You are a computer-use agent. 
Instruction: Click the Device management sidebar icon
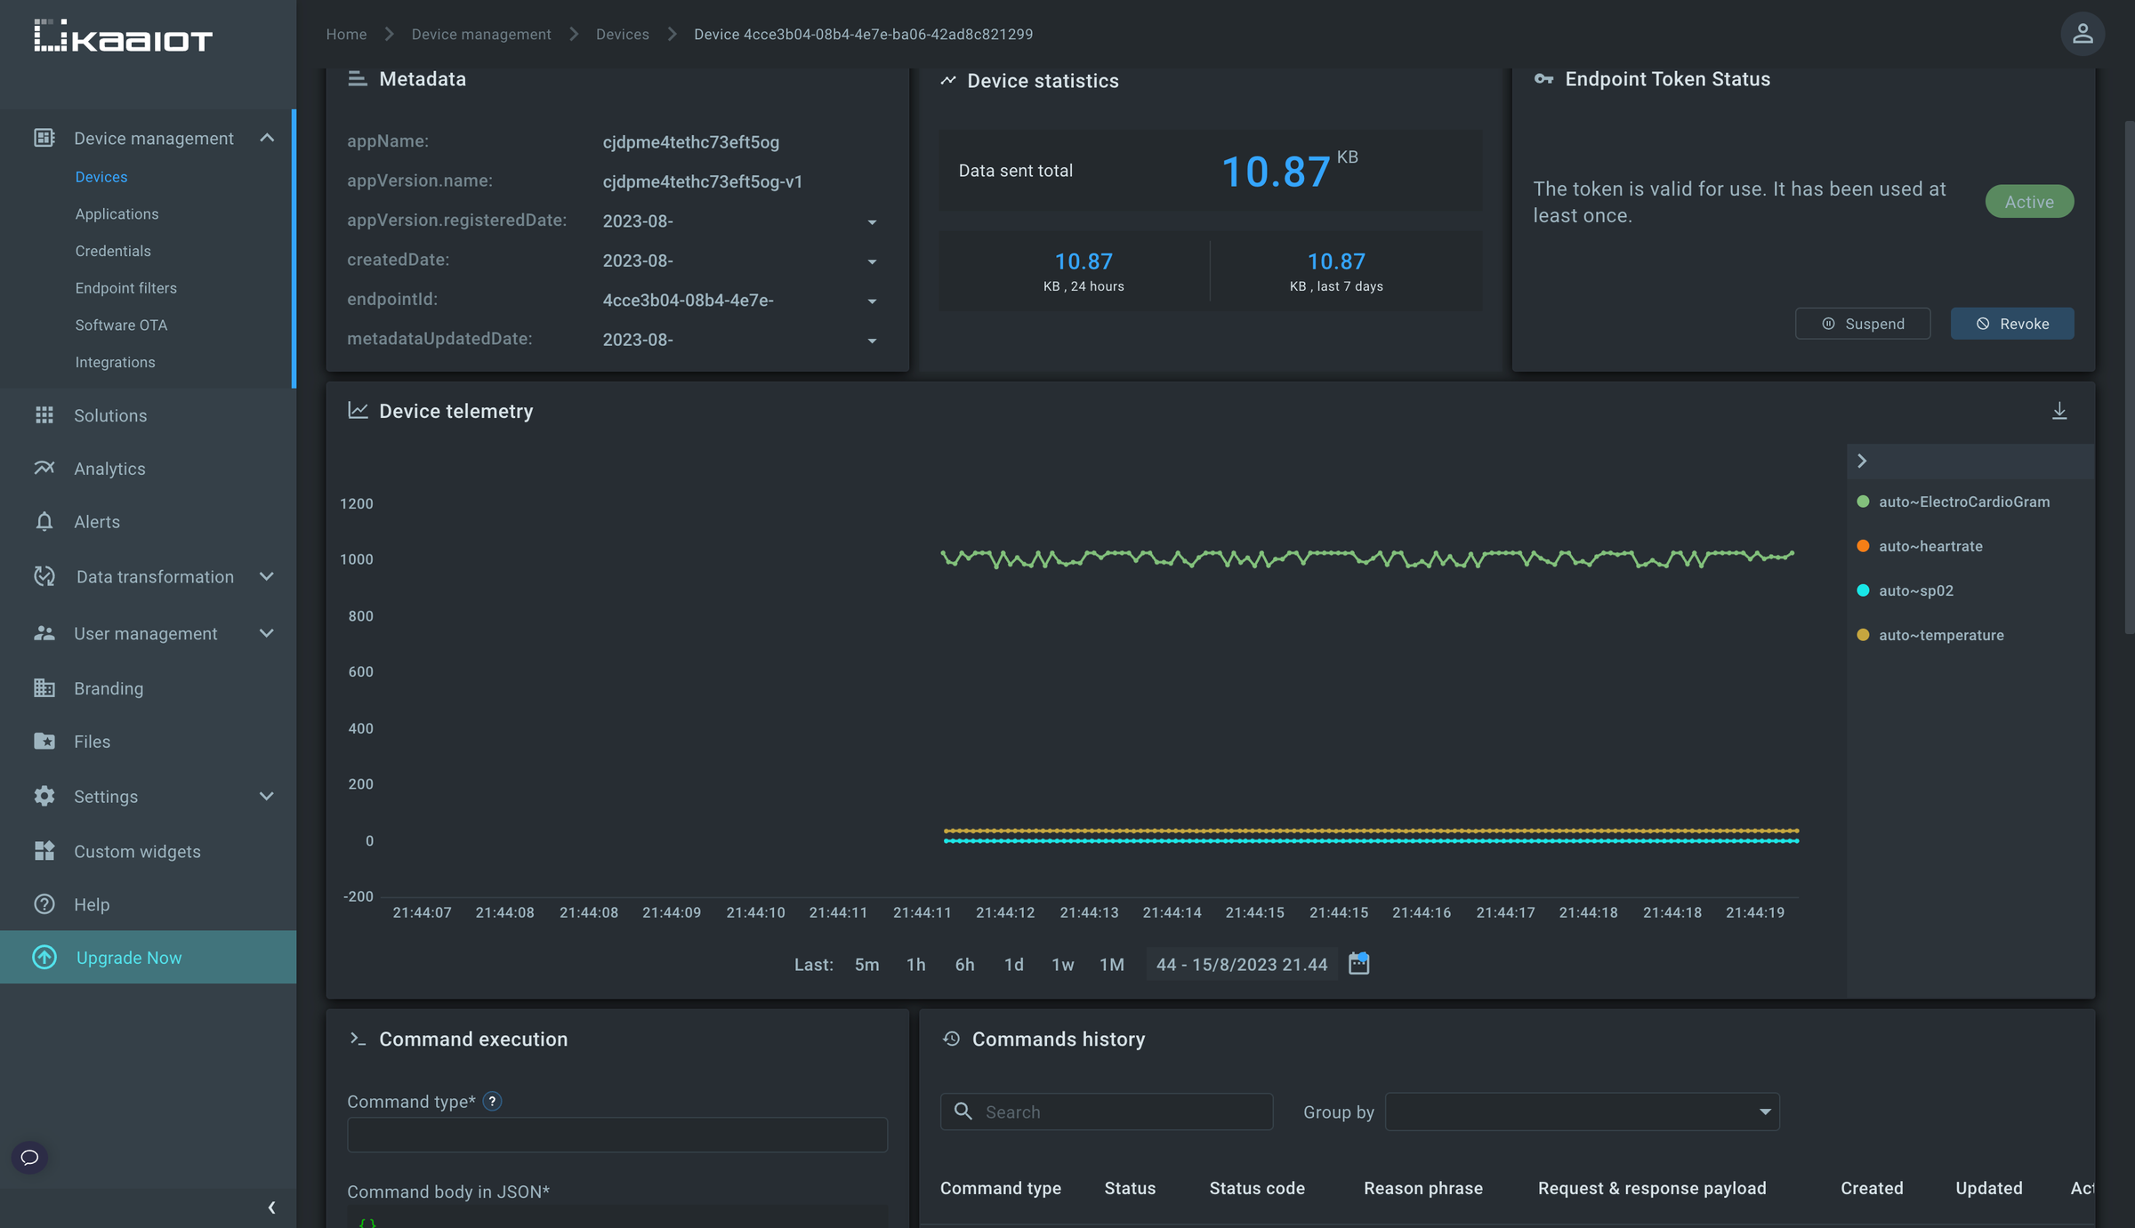point(44,138)
